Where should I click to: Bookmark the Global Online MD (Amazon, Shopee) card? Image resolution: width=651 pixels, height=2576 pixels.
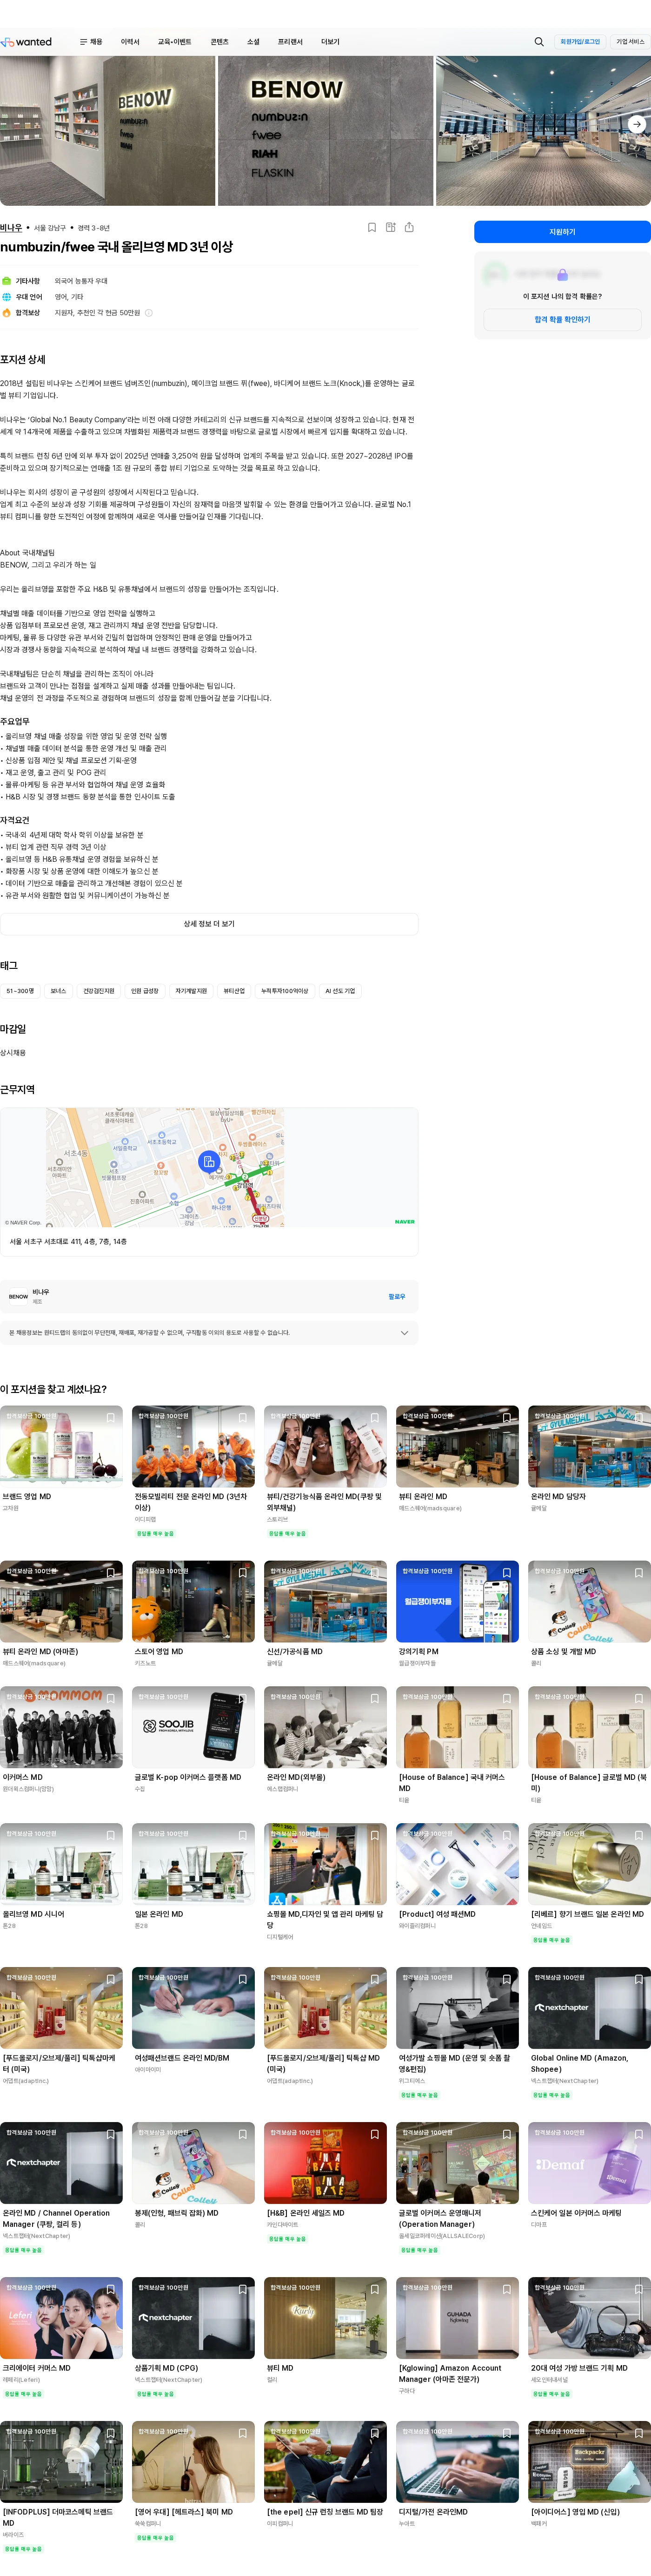(639, 1980)
